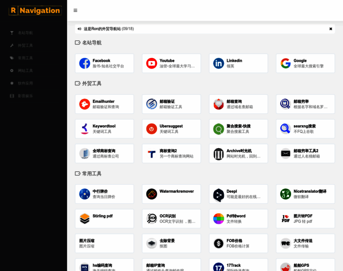Click the hs编码查询 HS icon
This screenshot has height=271, width=343.
tap(85, 267)
